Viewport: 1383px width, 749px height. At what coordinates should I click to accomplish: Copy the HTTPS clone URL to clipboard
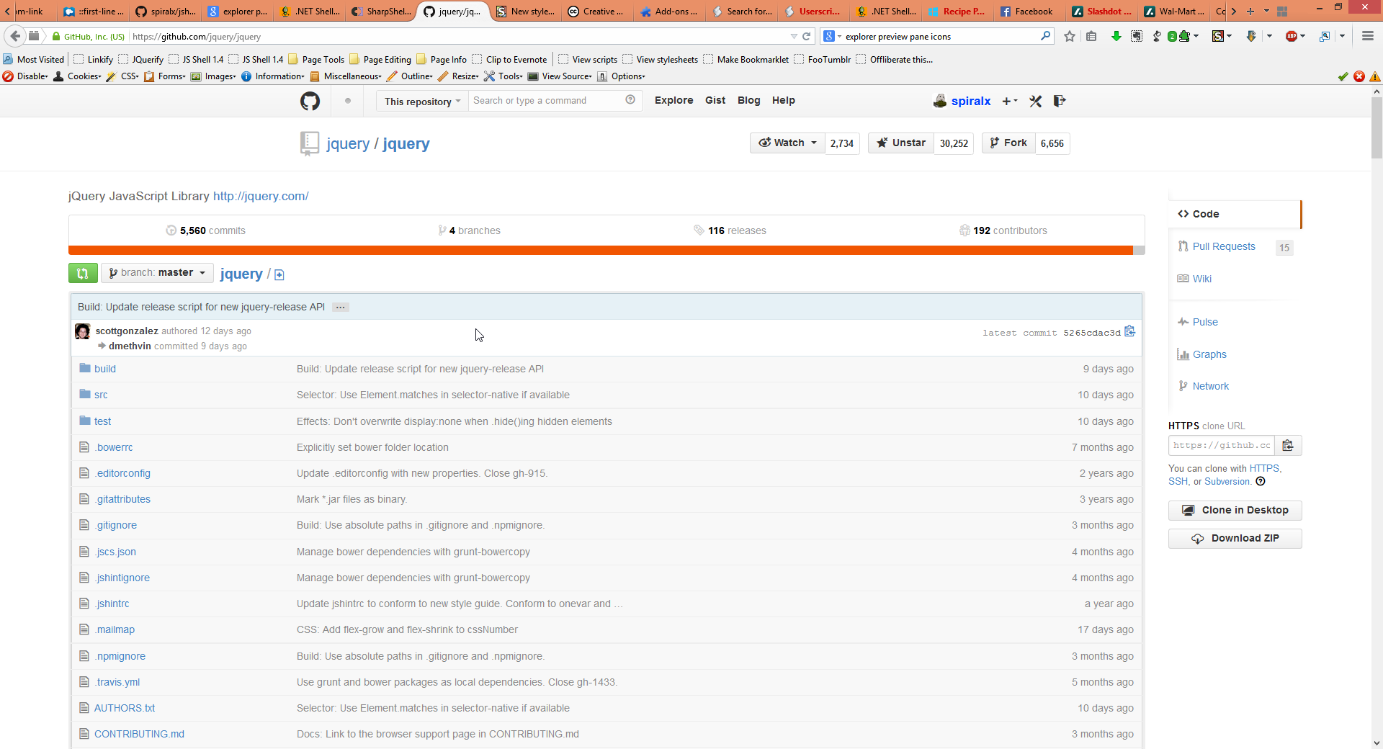tap(1288, 446)
